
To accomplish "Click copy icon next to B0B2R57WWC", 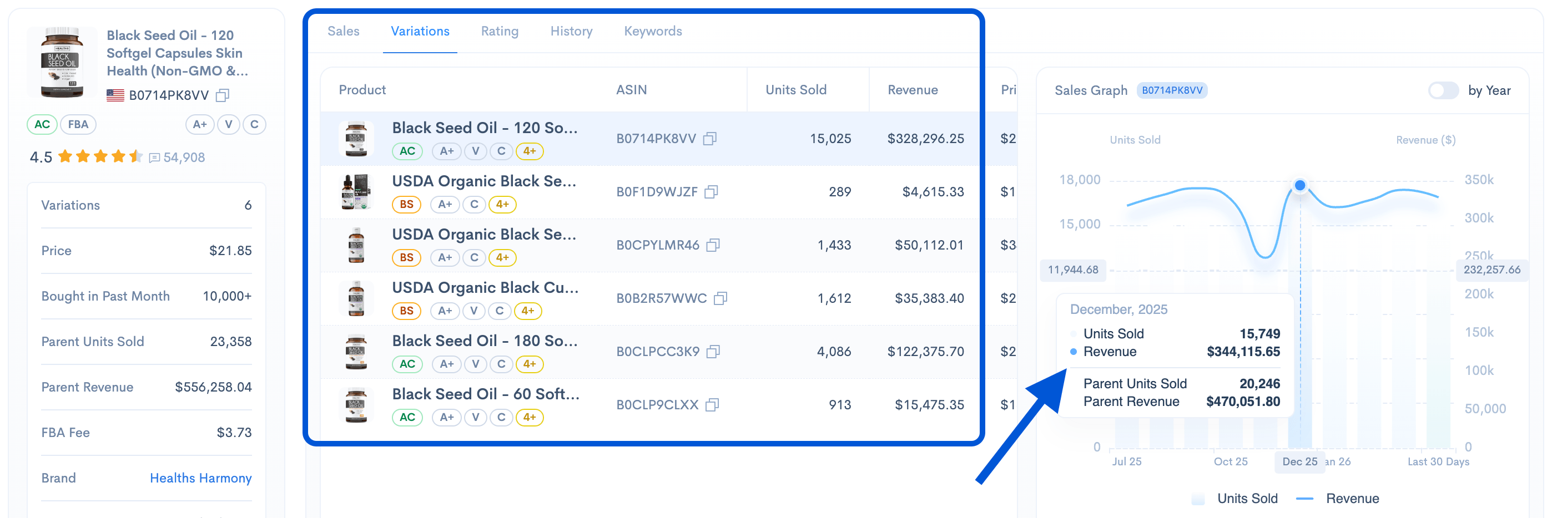I will point(720,298).
